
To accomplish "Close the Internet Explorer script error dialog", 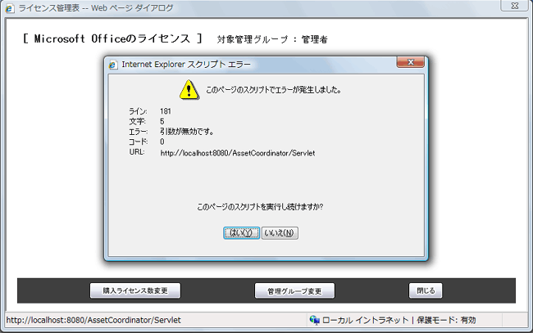I will pyautogui.click(x=410, y=62).
